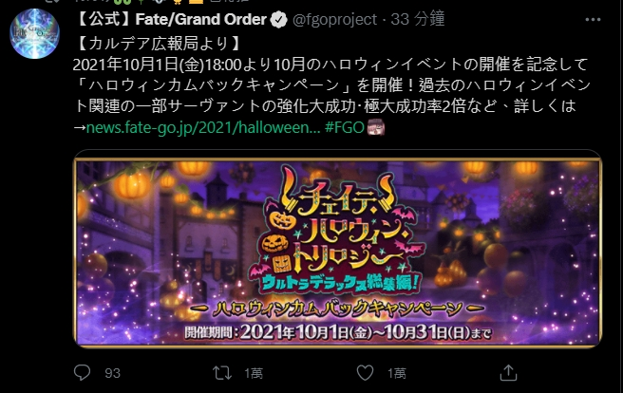The height and width of the screenshot is (393, 623).
Task: Click the retweet count 1萬
Action: [253, 373]
